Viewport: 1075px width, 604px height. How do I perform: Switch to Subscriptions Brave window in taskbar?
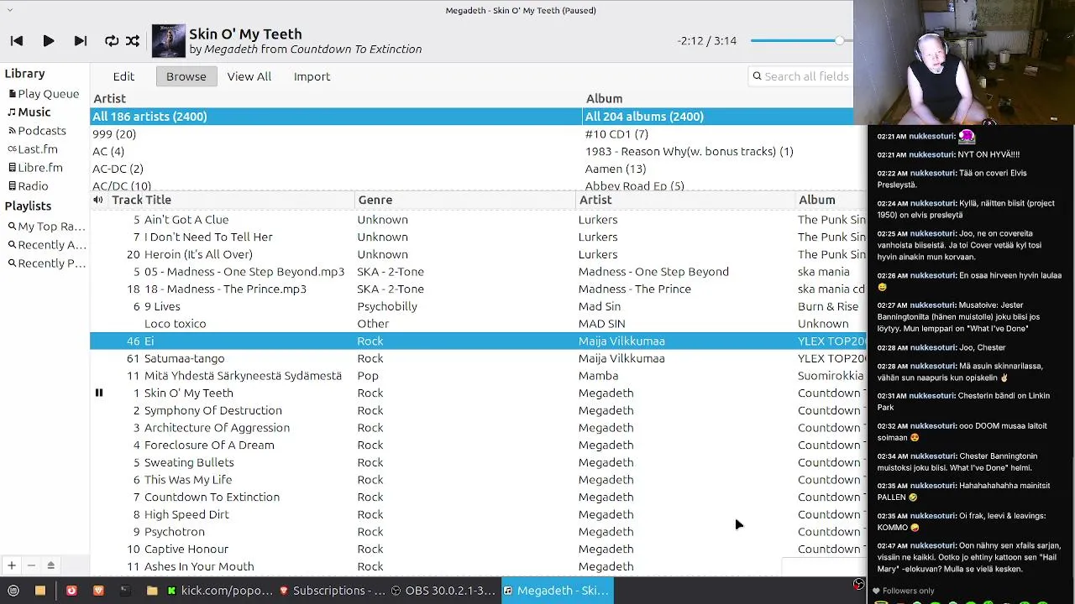coord(332,591)
